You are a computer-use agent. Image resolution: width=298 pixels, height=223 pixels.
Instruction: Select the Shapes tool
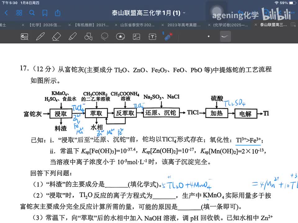[88, 37]
